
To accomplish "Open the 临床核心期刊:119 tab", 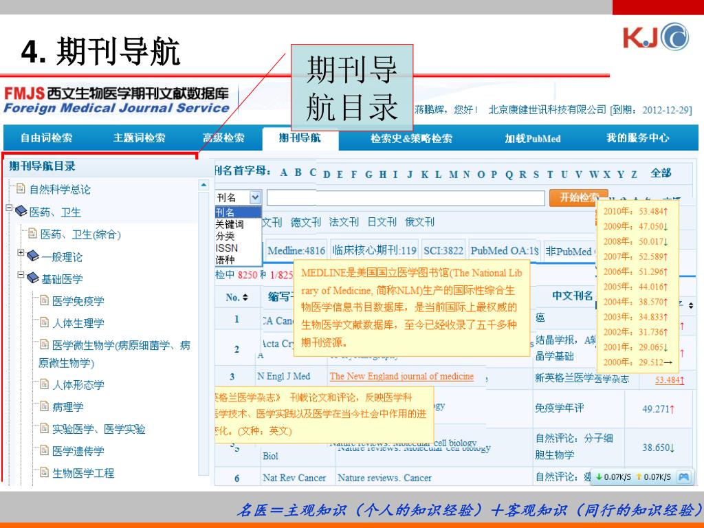I will pyautogui.click(x=375, y=250).
